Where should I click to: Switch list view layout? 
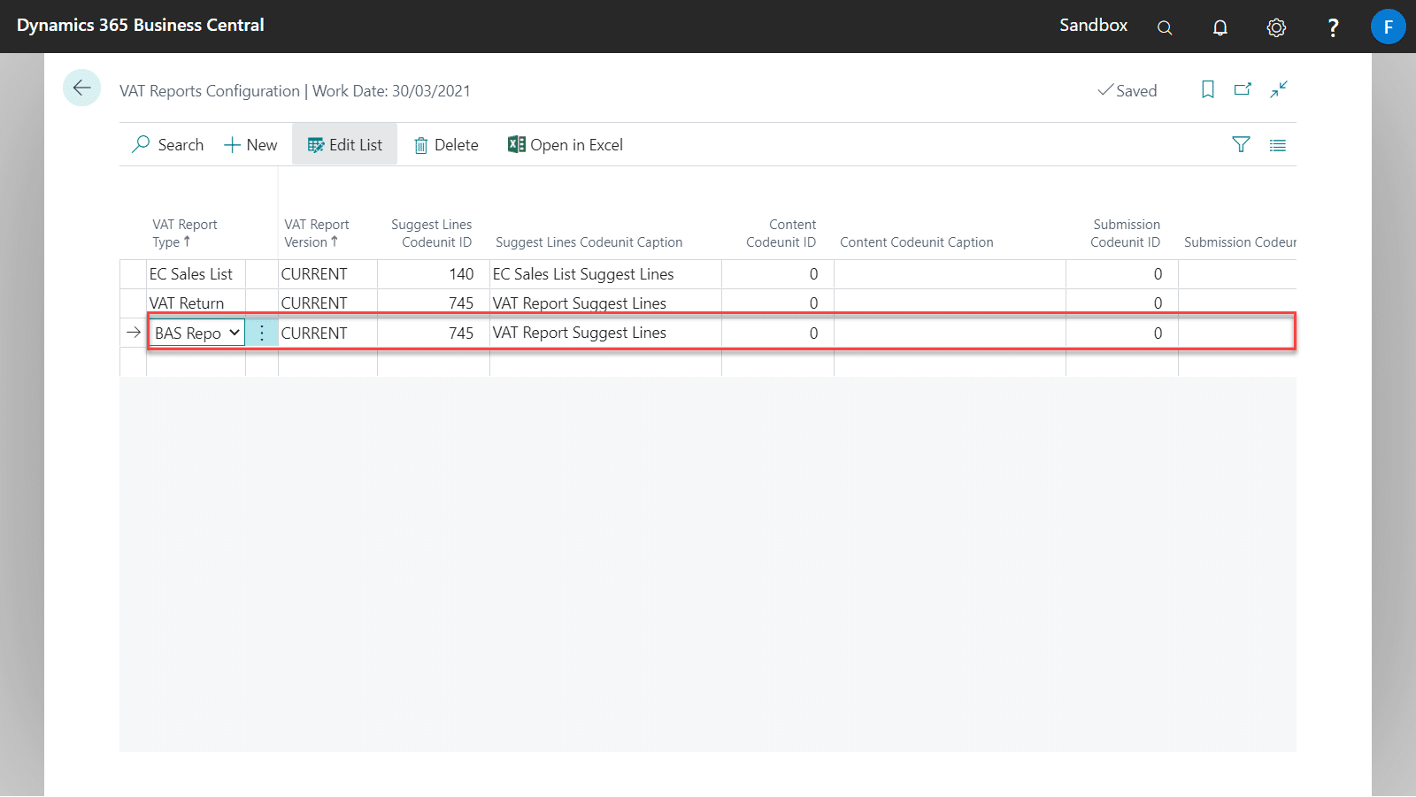tap(1277, 145)
